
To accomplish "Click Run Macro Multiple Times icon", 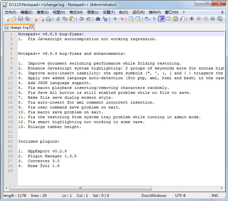I will (213, 19).
